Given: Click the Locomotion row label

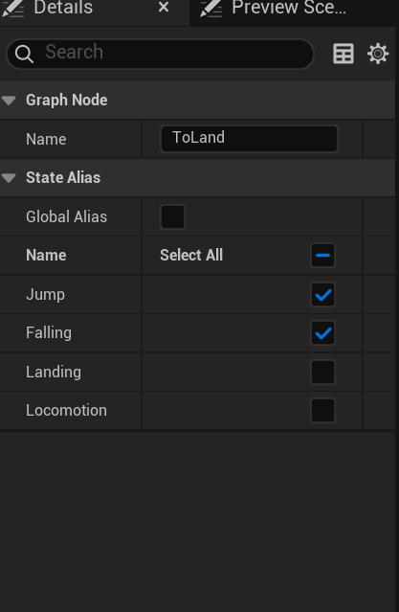Looking at the screenshot, I should coord(66,410).
